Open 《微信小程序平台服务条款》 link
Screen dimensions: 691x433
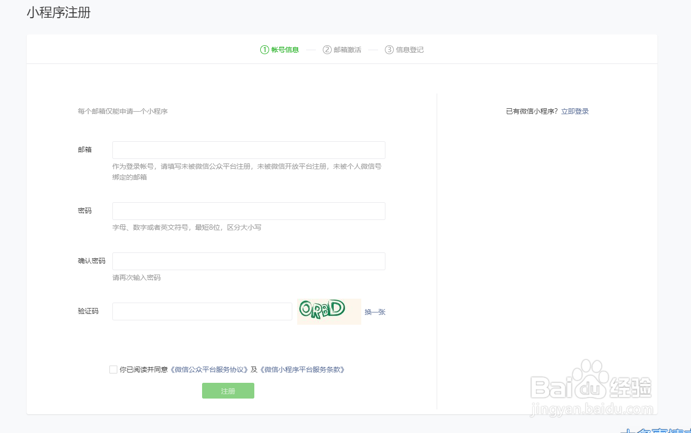(x=303, y=370)
